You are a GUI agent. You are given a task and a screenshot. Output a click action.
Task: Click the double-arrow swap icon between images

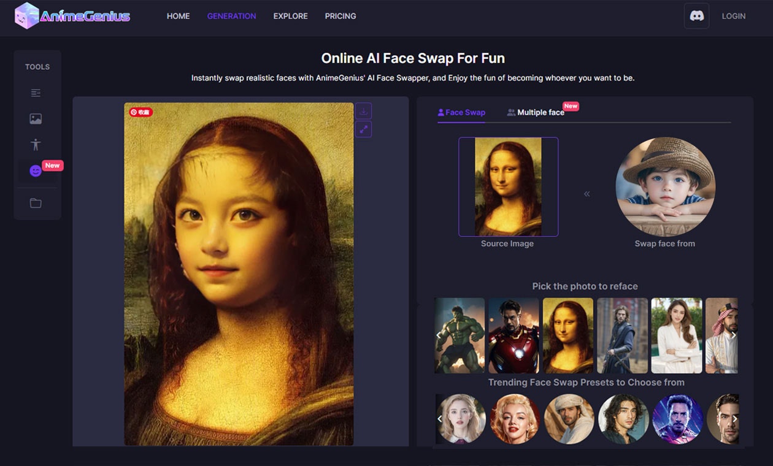[x=586, y=194]
